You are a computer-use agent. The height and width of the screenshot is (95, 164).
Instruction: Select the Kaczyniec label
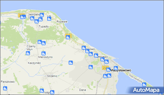[x=34, y=63]
